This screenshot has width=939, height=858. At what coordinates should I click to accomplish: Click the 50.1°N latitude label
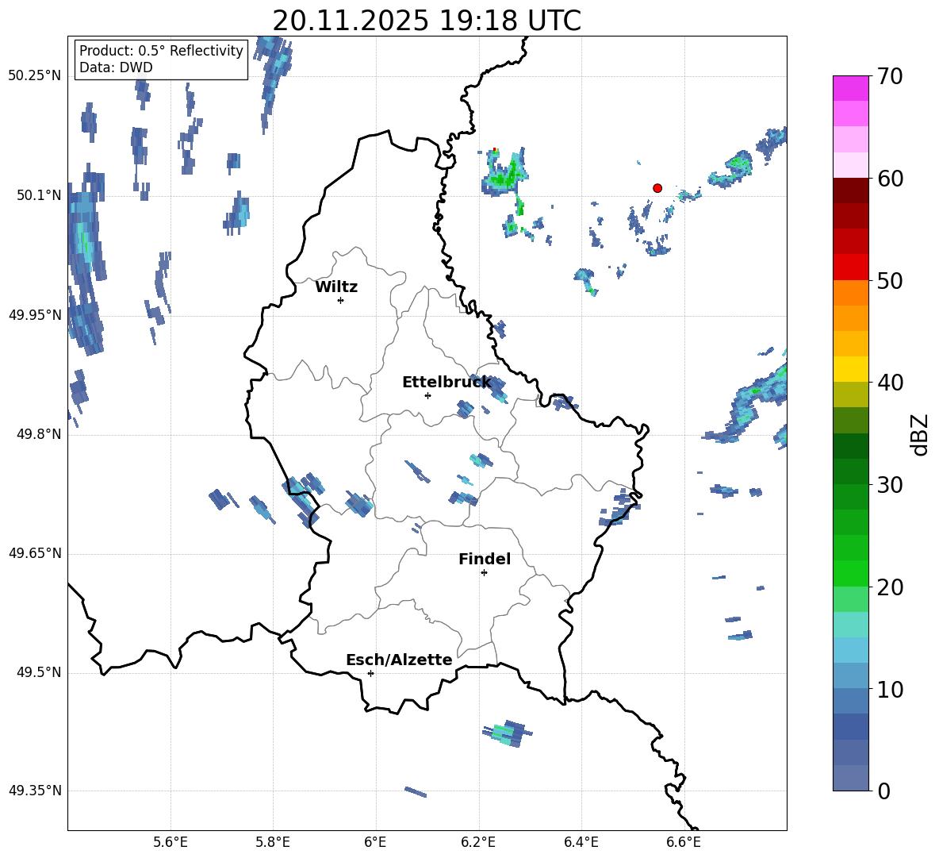[x=40, y=195]
